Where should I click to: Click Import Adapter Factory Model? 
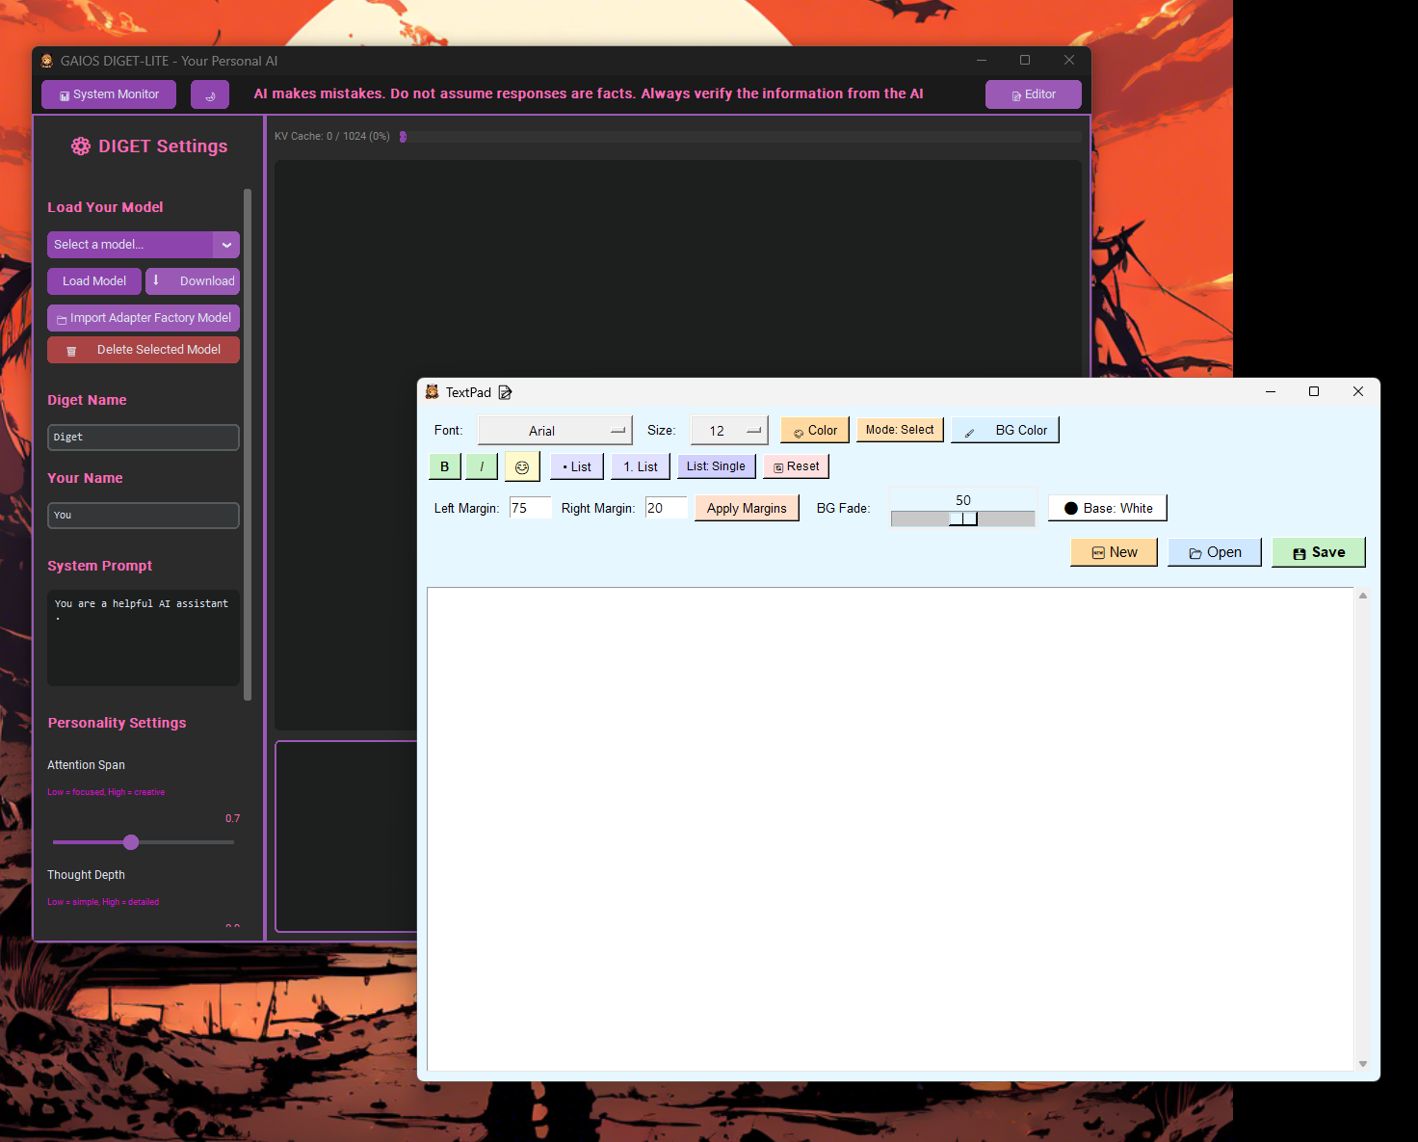[x=144, y=318]
